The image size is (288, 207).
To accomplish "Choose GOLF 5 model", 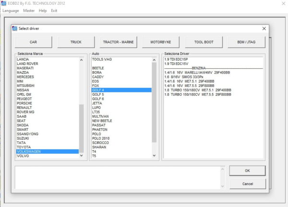I will click(x=121, y=95).
